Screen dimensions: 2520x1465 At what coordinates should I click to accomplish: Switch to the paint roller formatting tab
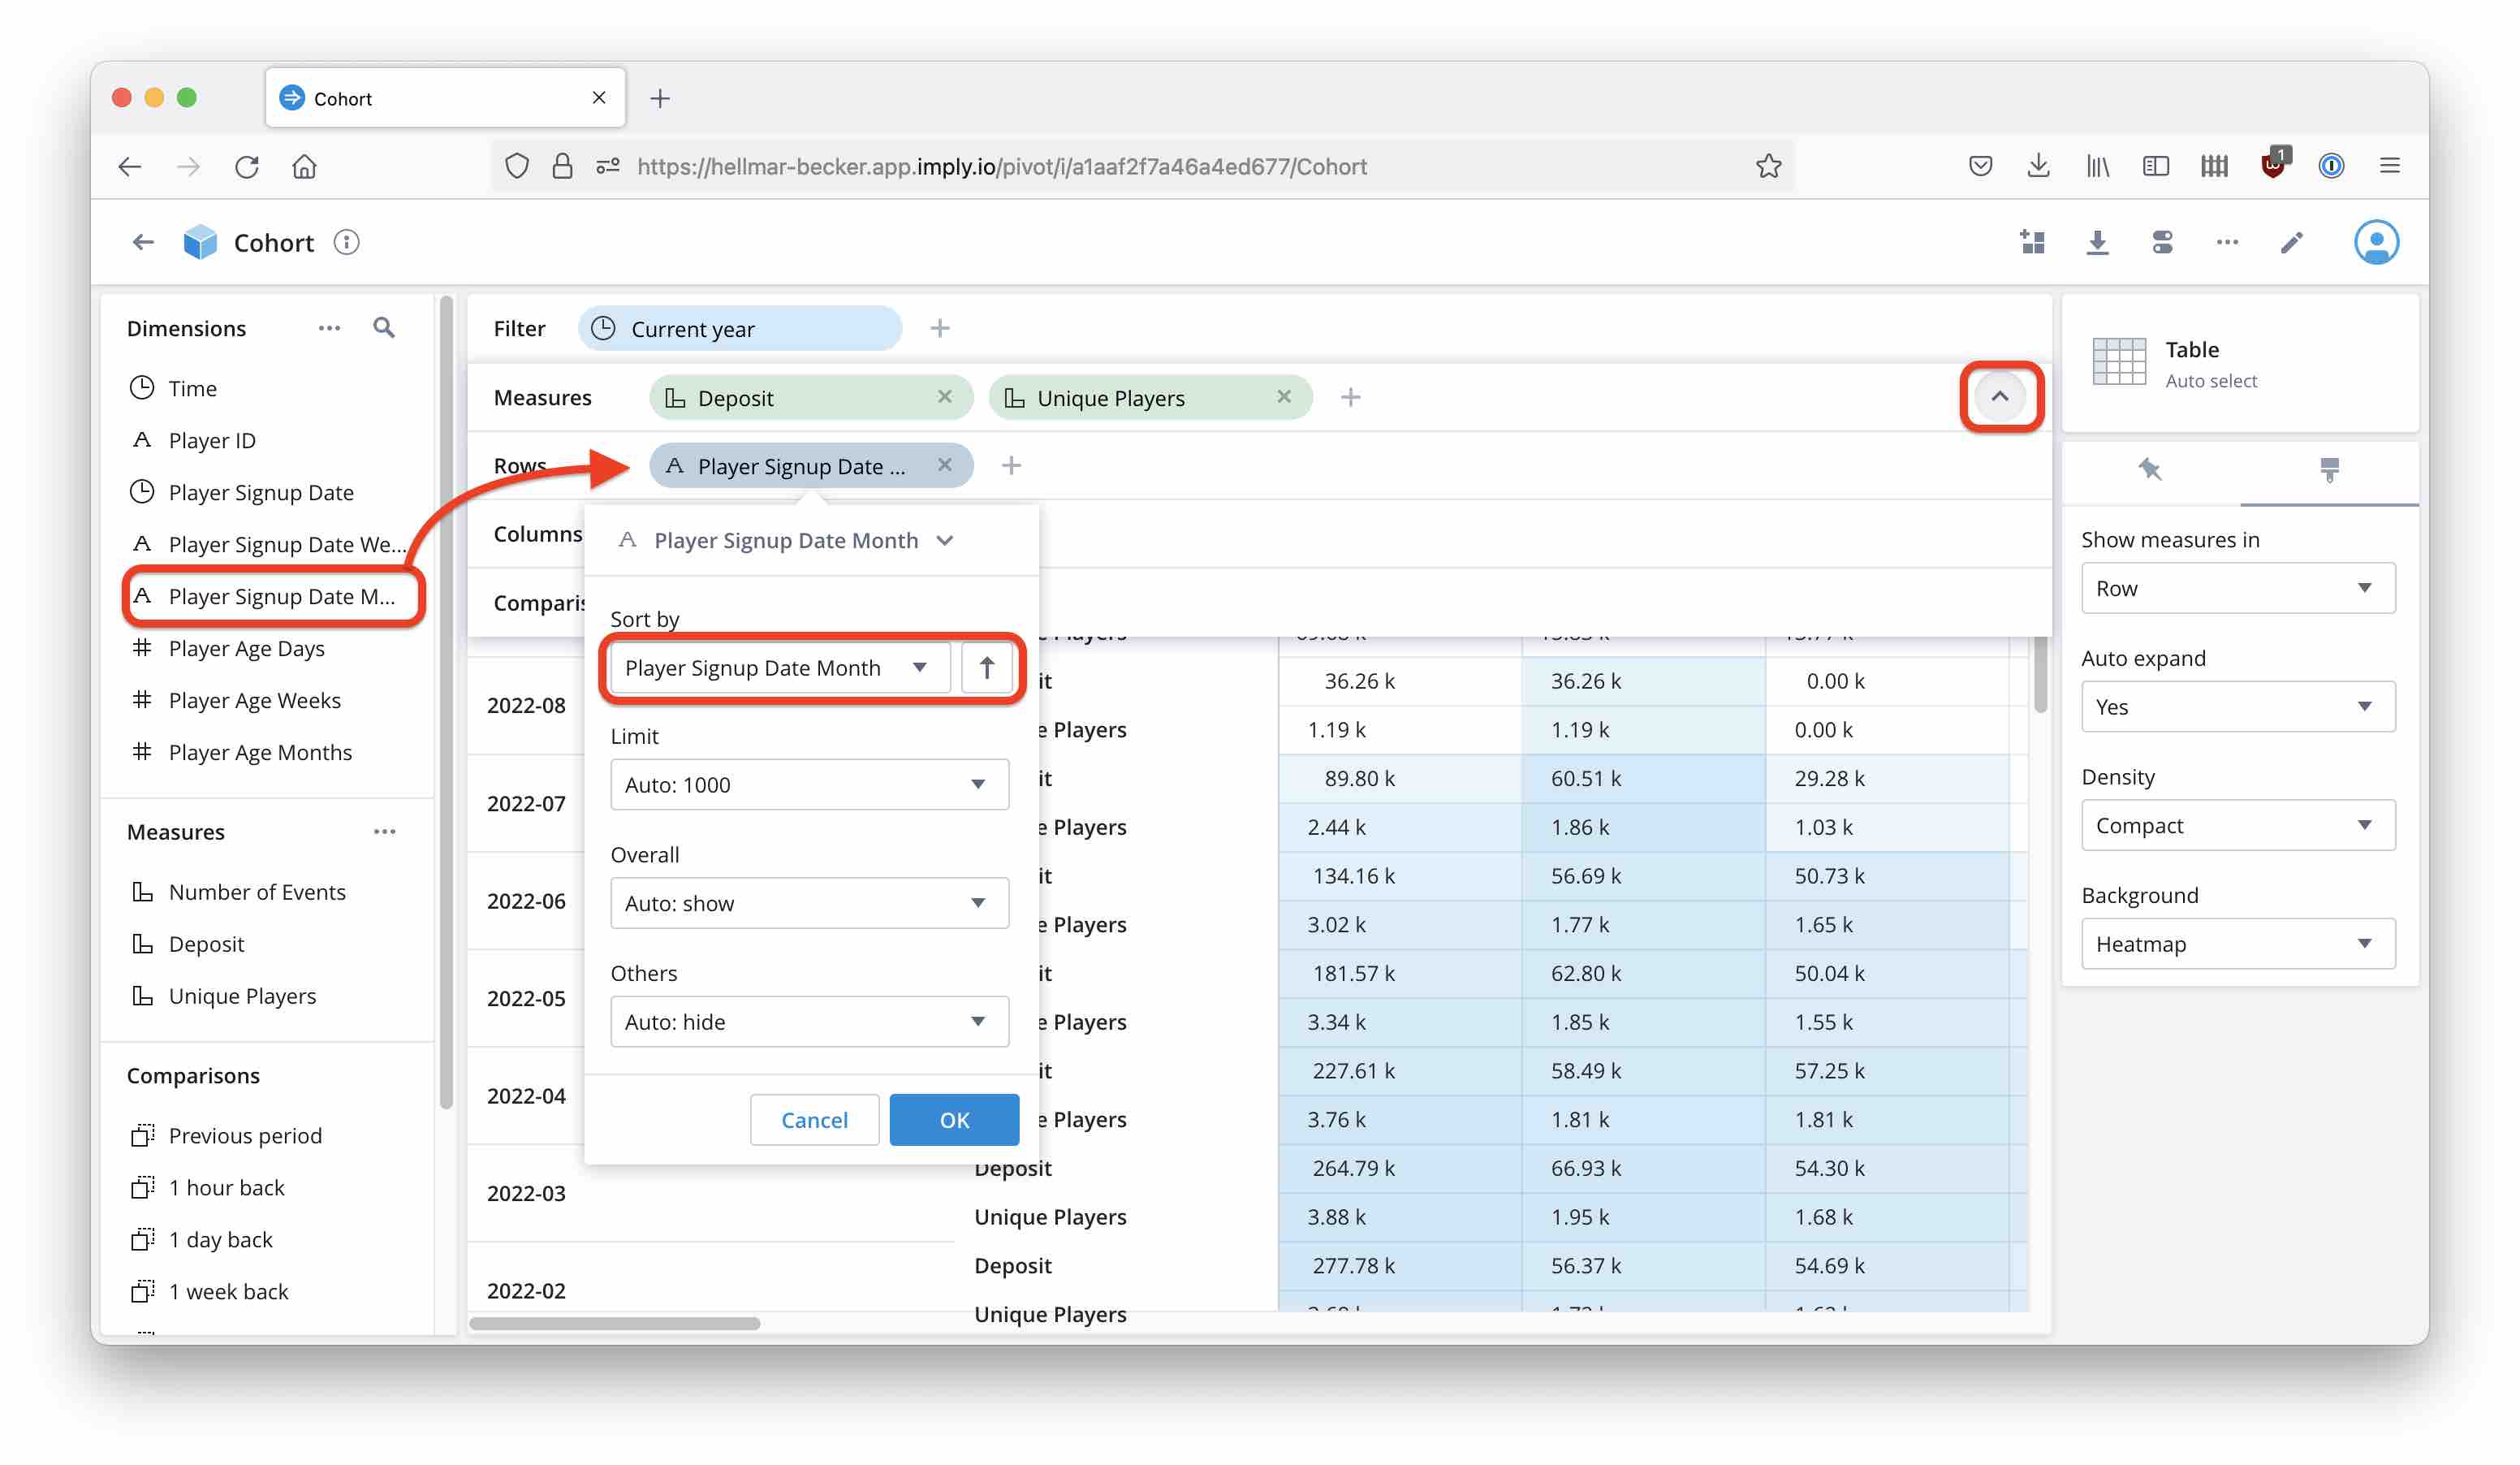(2329, 469)
